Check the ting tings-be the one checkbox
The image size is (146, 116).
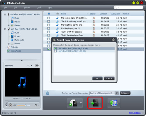click(x=48, y=25)
